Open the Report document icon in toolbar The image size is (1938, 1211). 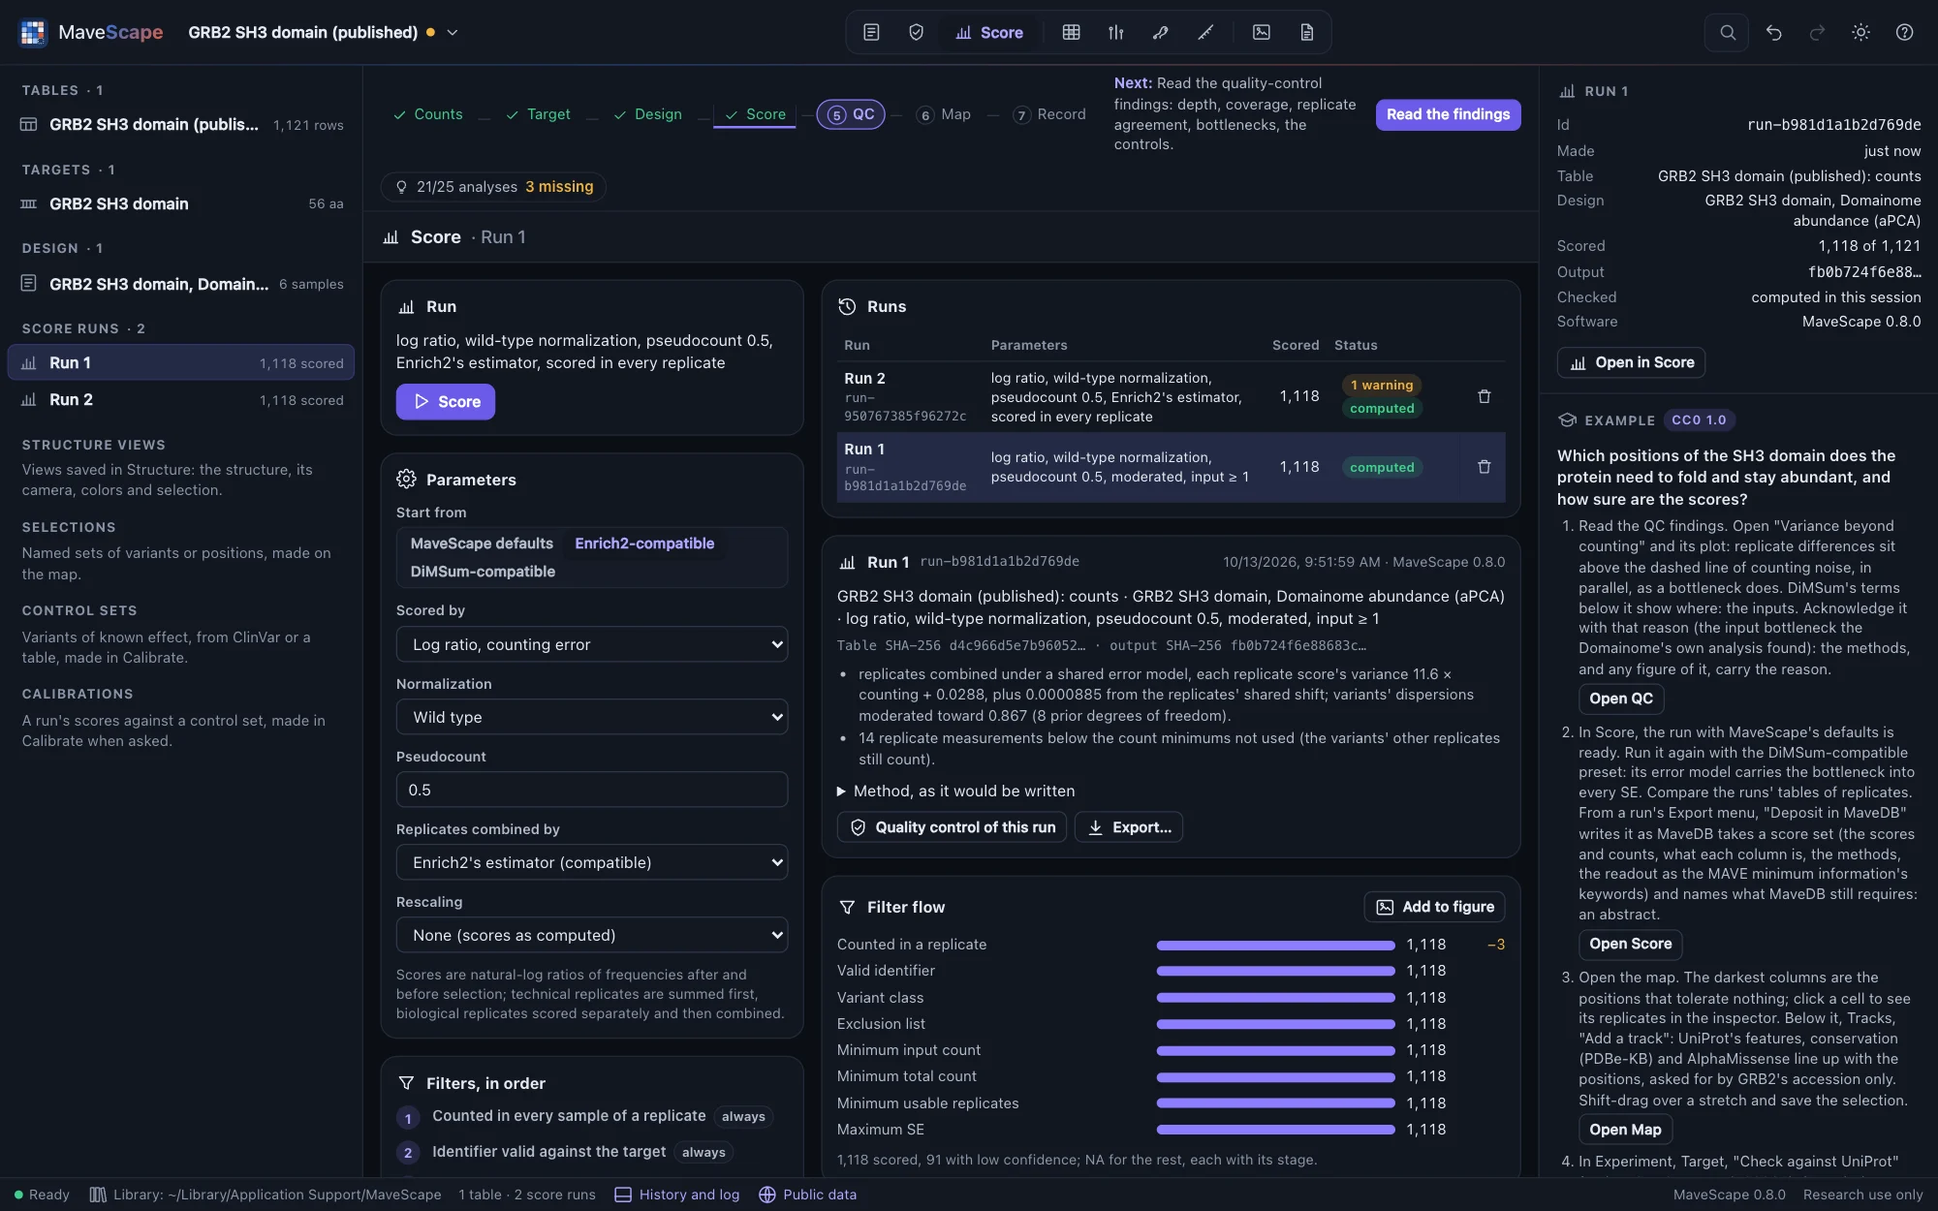1306,32
